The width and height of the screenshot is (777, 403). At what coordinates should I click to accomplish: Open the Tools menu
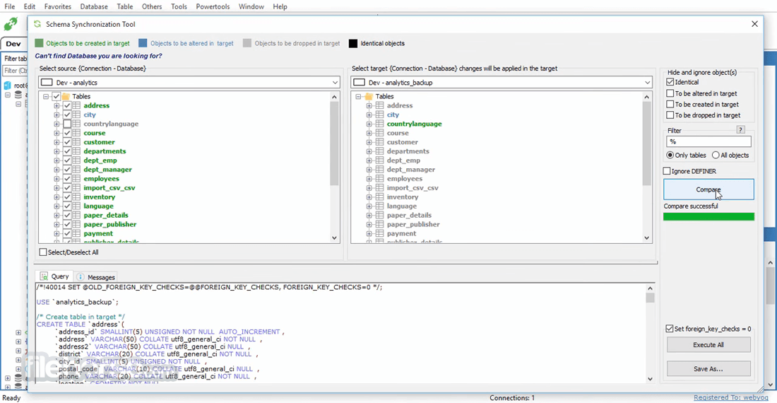[179, 6]
